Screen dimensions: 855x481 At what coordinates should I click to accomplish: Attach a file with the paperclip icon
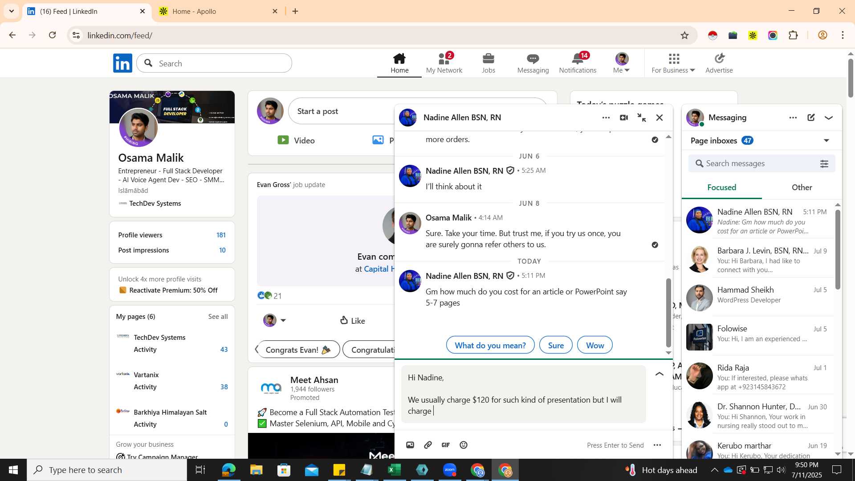click(x=428, y=445)
